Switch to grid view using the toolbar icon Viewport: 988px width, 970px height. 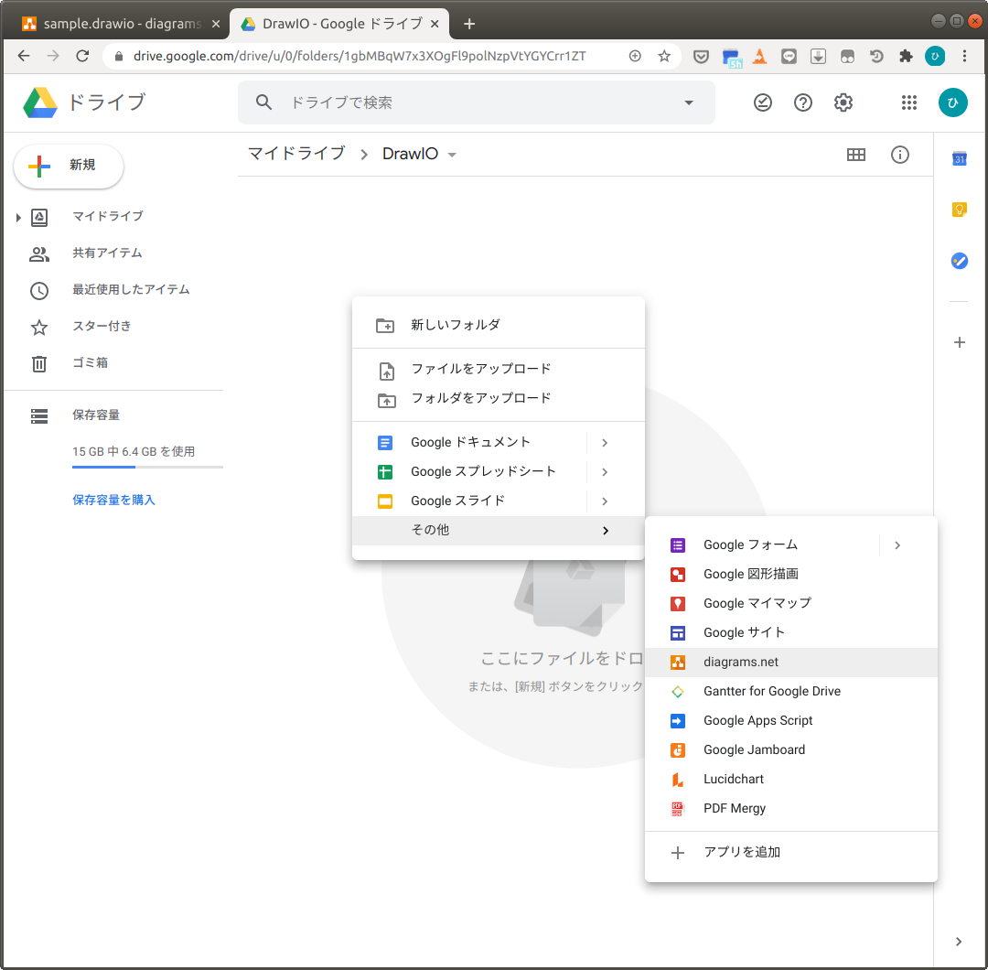coord(856,154)
